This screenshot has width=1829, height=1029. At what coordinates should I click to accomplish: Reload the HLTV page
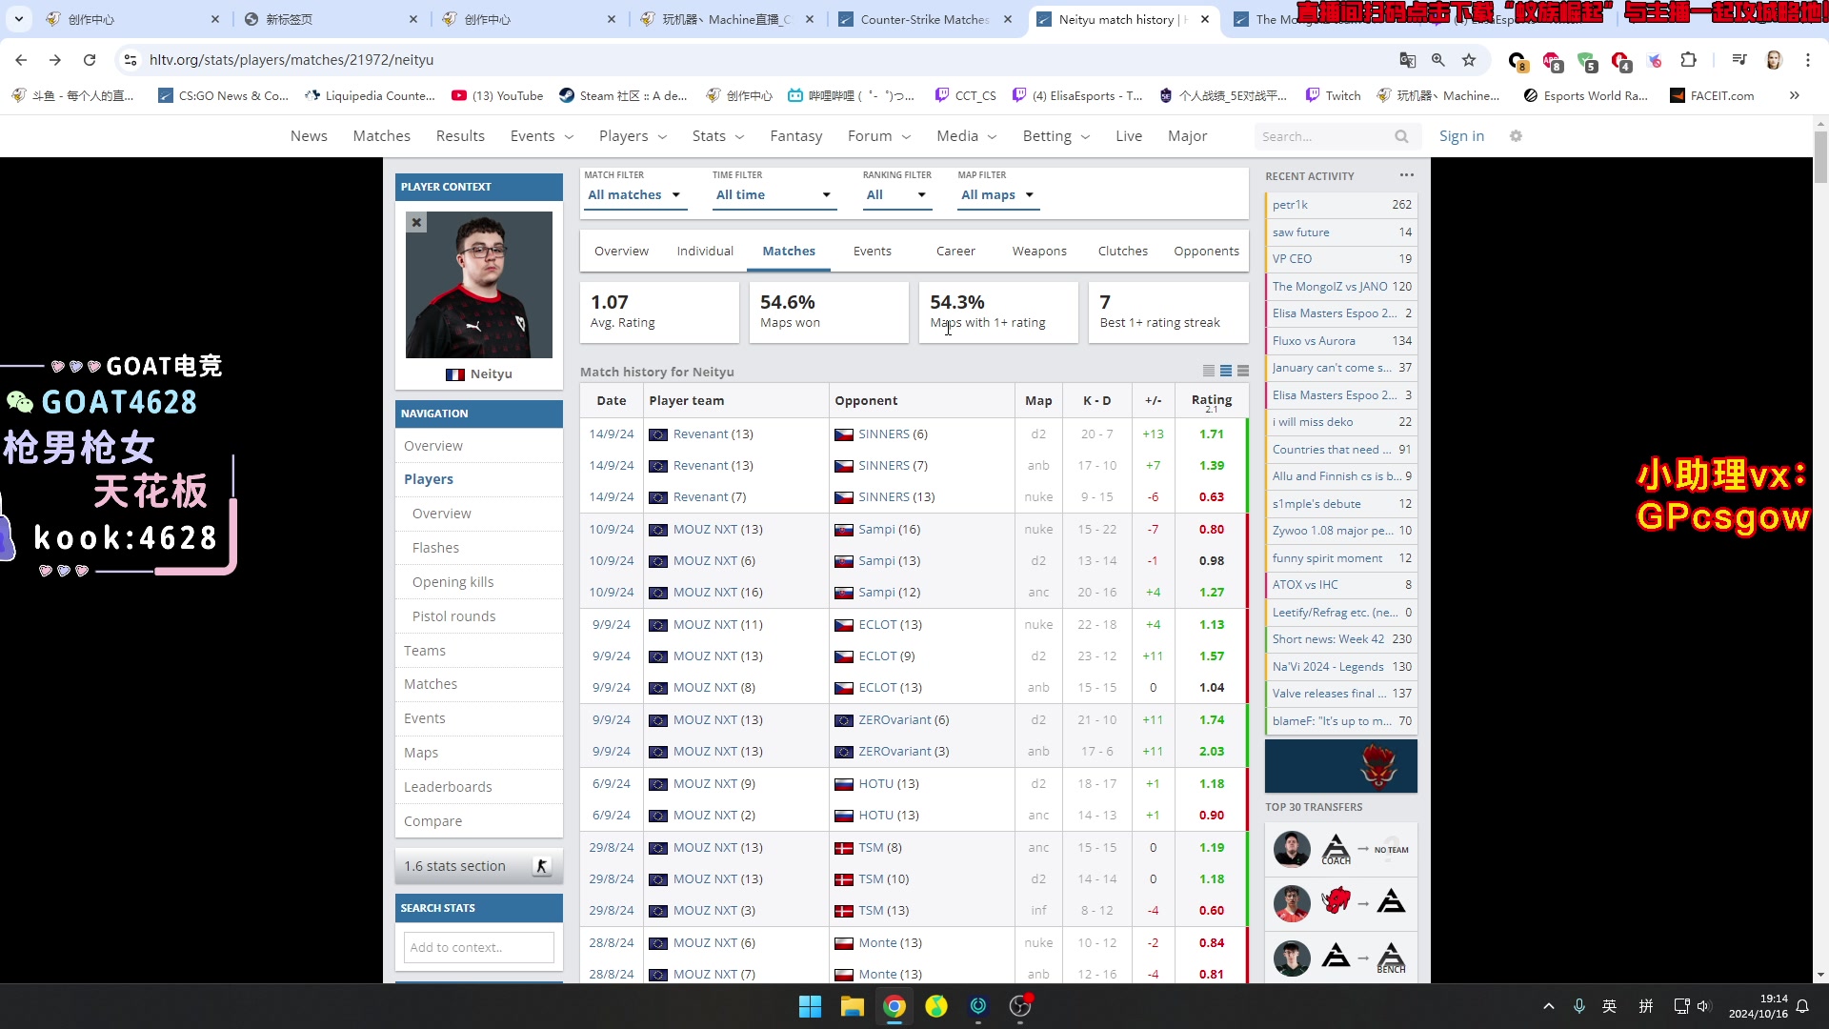(x=90, y=60)
